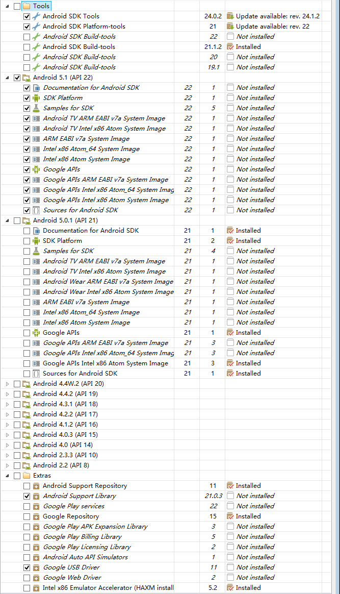
Task: Click the Google APIs icon under Android 5.1
Action: [36, 169]
